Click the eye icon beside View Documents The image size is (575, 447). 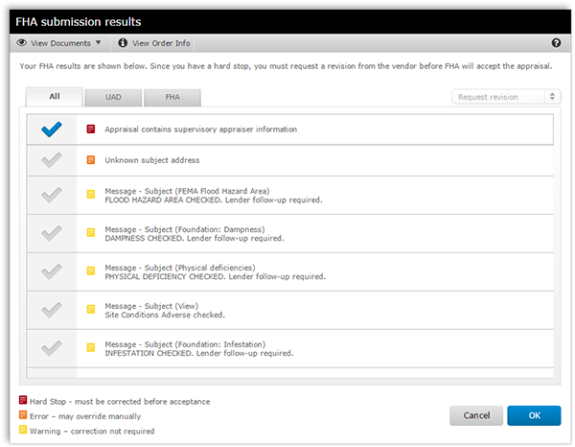click(22, 43)
